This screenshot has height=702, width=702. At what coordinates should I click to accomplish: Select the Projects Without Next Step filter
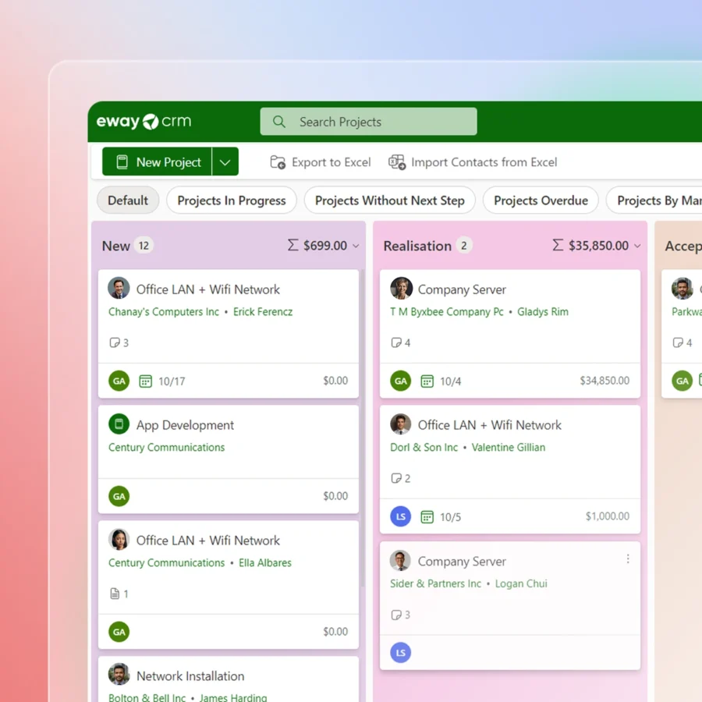[389, 200]
